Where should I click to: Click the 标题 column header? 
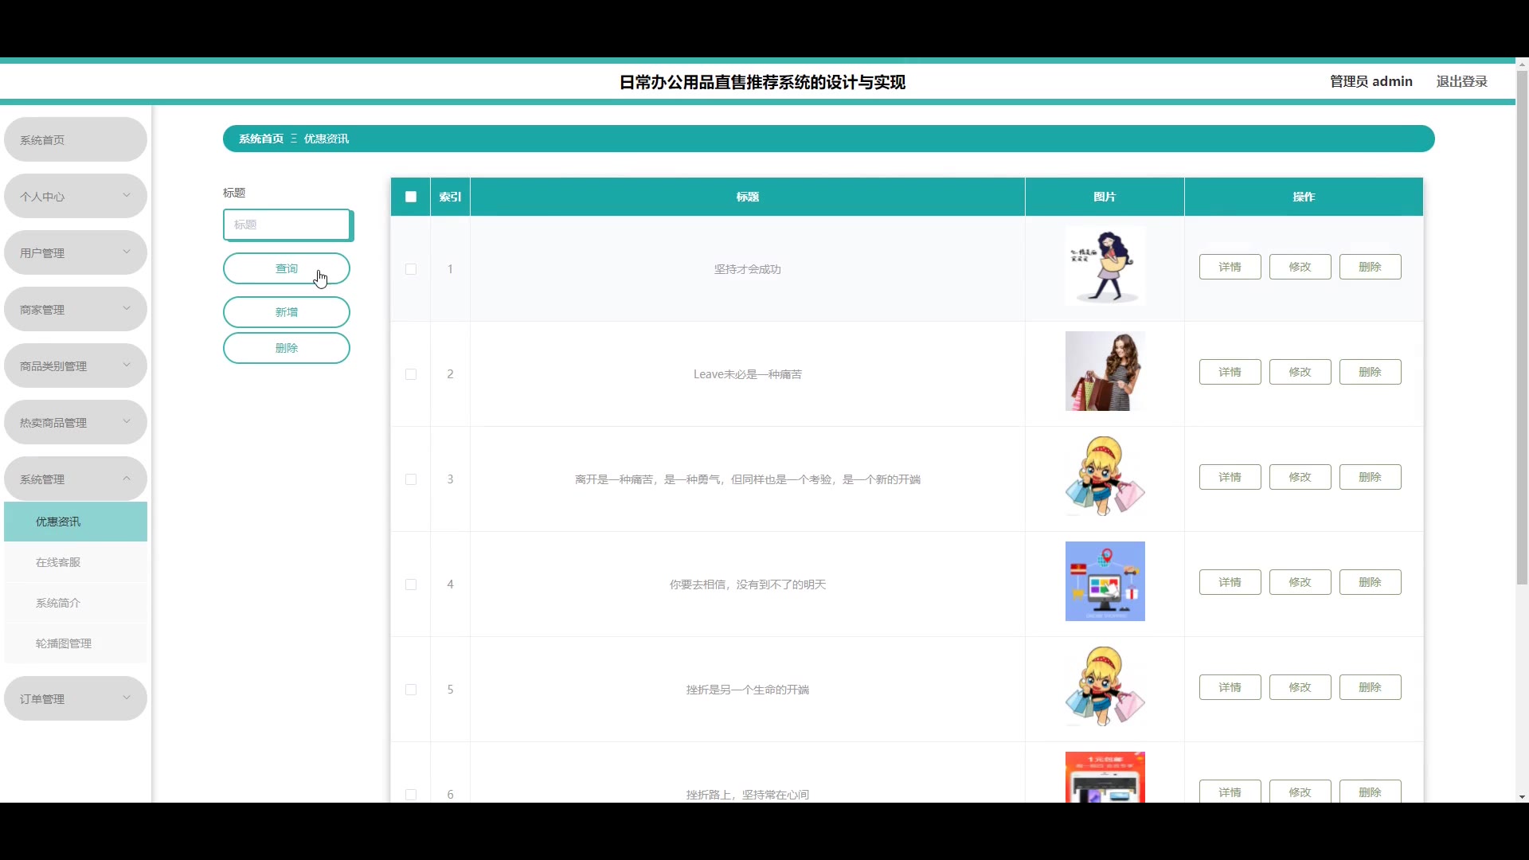(748, 197)
